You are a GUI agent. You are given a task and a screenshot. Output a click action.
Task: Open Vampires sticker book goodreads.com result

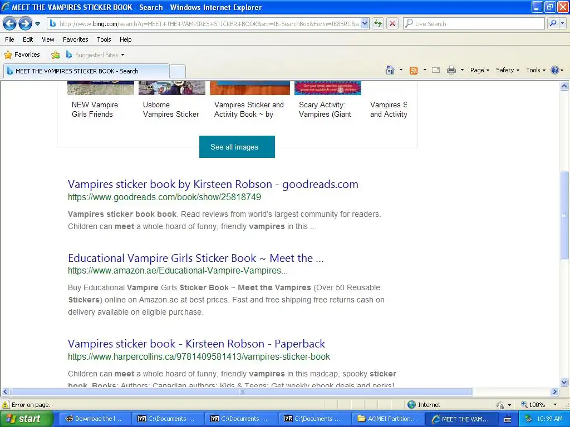pyautogui.click(x=213, y=184)
